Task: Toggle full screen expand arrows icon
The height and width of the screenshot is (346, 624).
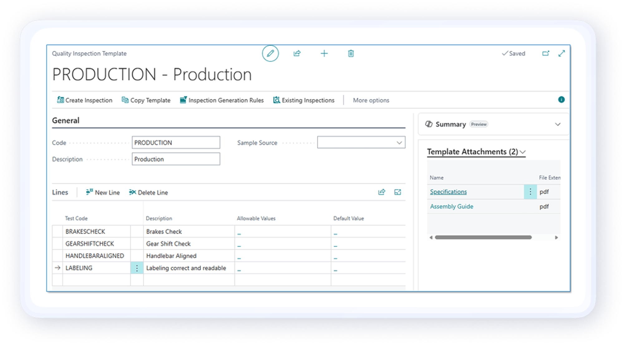Action: 562,54
